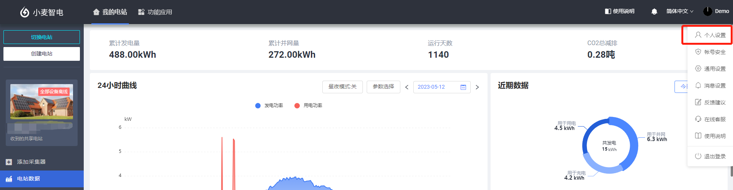
Task: Open the calendar icon in date field
Action: pos(463,87)
